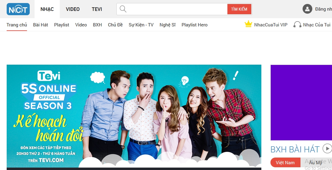Image resolution: width=332 pixels, height=170 pixels.
Task: Open the Nghệ Sĩ menu item
Action: coord(167,25)
